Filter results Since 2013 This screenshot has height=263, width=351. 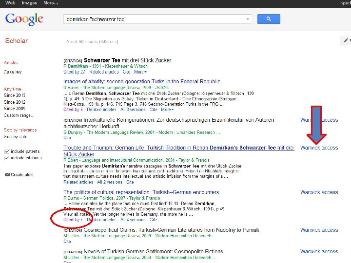pos(15,95)
